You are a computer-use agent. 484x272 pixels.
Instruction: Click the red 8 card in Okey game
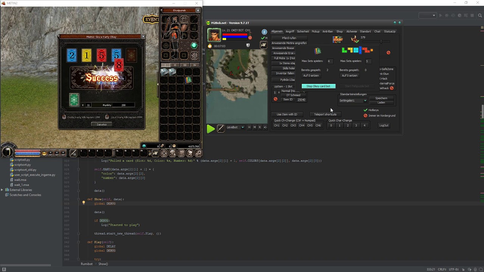(x=118, y=66)
